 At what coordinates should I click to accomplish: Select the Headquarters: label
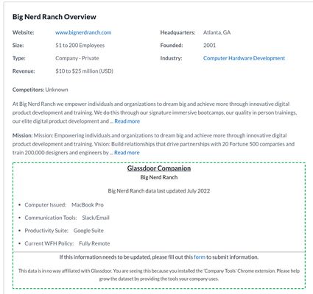(x=177, y=32)
